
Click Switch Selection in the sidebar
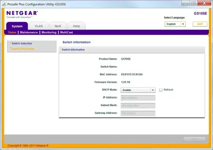coord(22,44)
